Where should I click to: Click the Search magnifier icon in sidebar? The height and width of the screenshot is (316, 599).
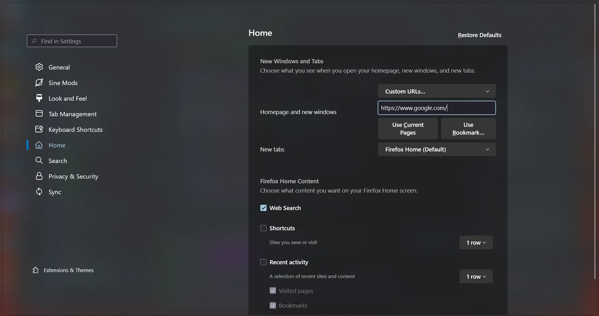[x=39, y=160]
